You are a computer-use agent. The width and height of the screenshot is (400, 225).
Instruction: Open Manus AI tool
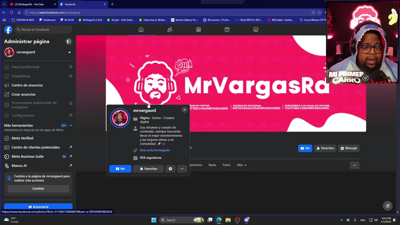pyautogui.click(x=38, y=166)
